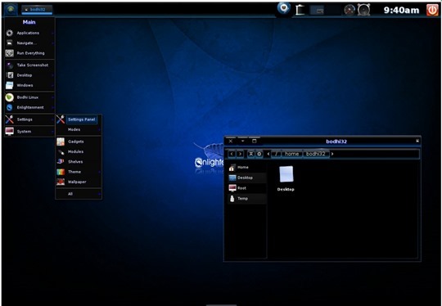442x306 pixels.
Task: Open the Windows submenu entry
Action: coord(29,85)
